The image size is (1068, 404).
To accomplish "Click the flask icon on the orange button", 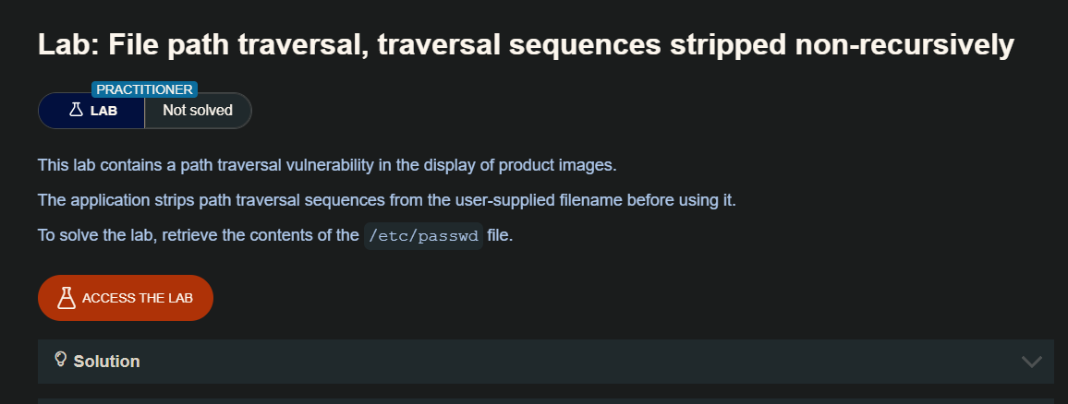I will [x=65, y=298].
